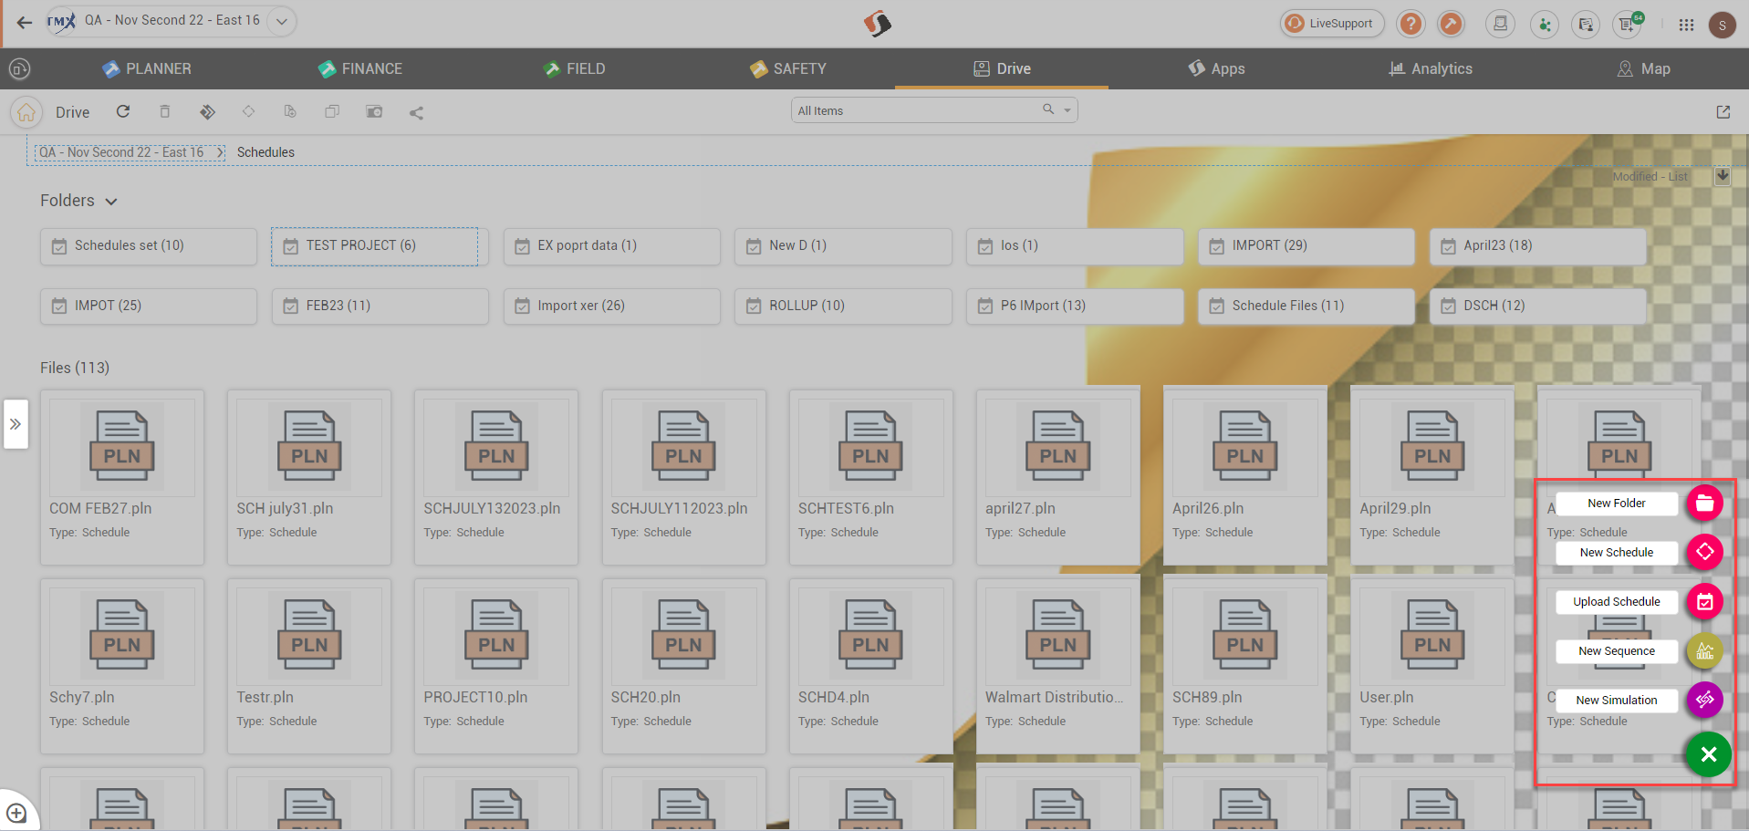Select Walmart Distributio file thumbnail

[x=1057, y=636]
